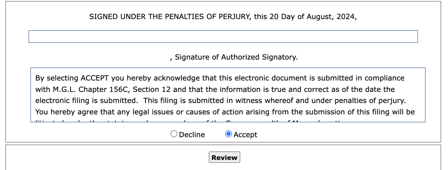Submit the form using the Review button
The width and height of the screenshot is (448, 170).
click(224, 157)
